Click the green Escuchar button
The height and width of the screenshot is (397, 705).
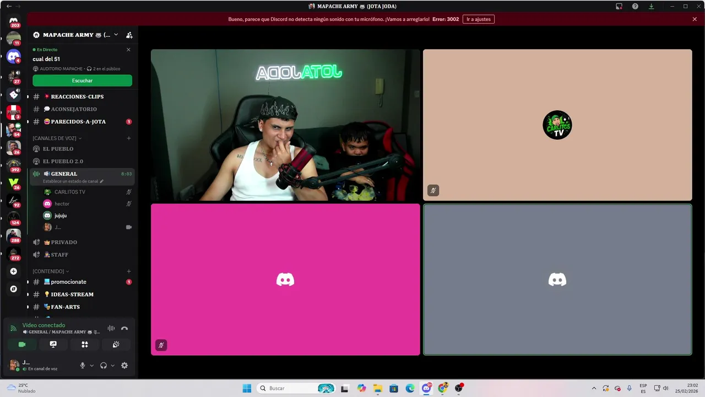coord(82,81)
